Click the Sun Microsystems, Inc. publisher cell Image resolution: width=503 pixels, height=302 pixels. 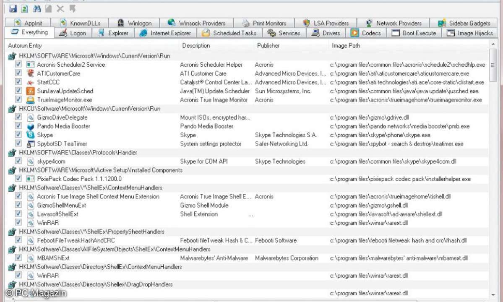click(x=283, y=91)
